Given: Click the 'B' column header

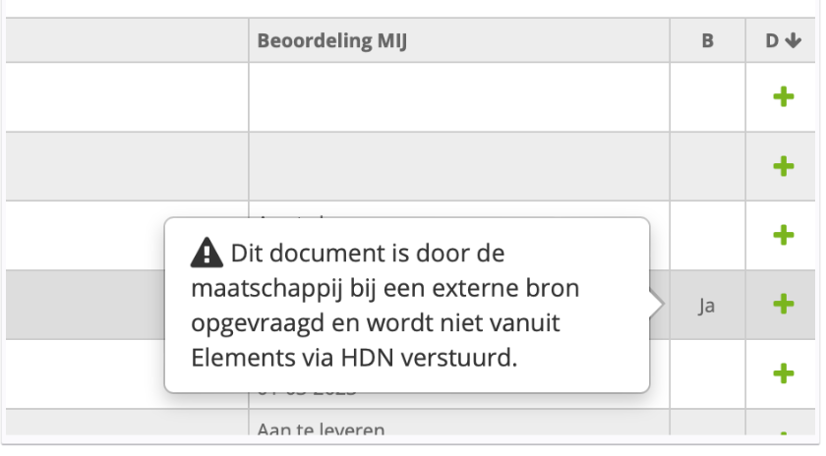Looking at the screenshot, I should (707, 42).
